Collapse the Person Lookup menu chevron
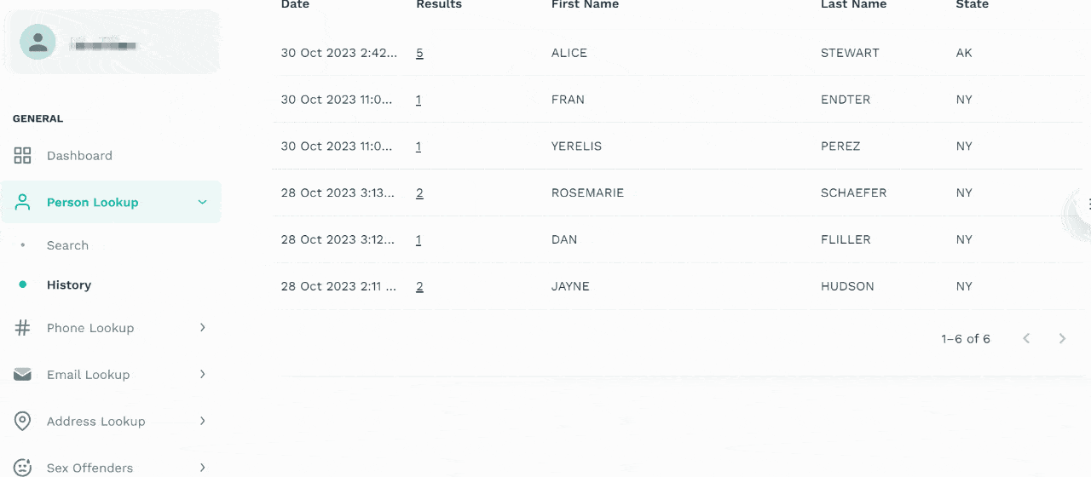1091x477 pixels. tap(202, 203)
